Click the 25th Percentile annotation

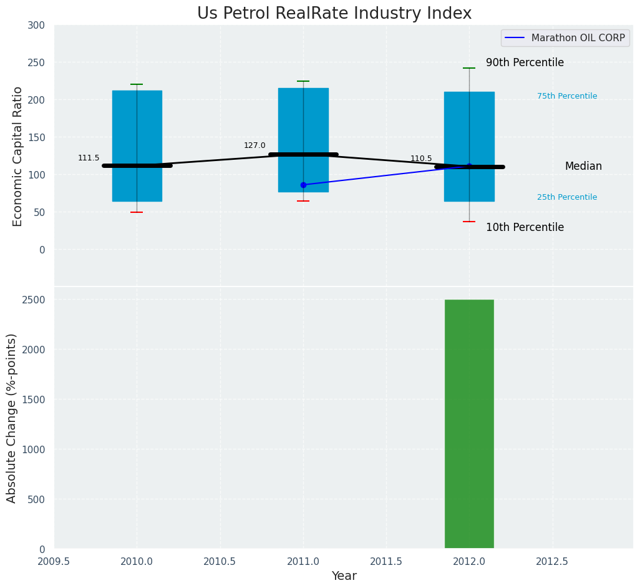[567, 197]
